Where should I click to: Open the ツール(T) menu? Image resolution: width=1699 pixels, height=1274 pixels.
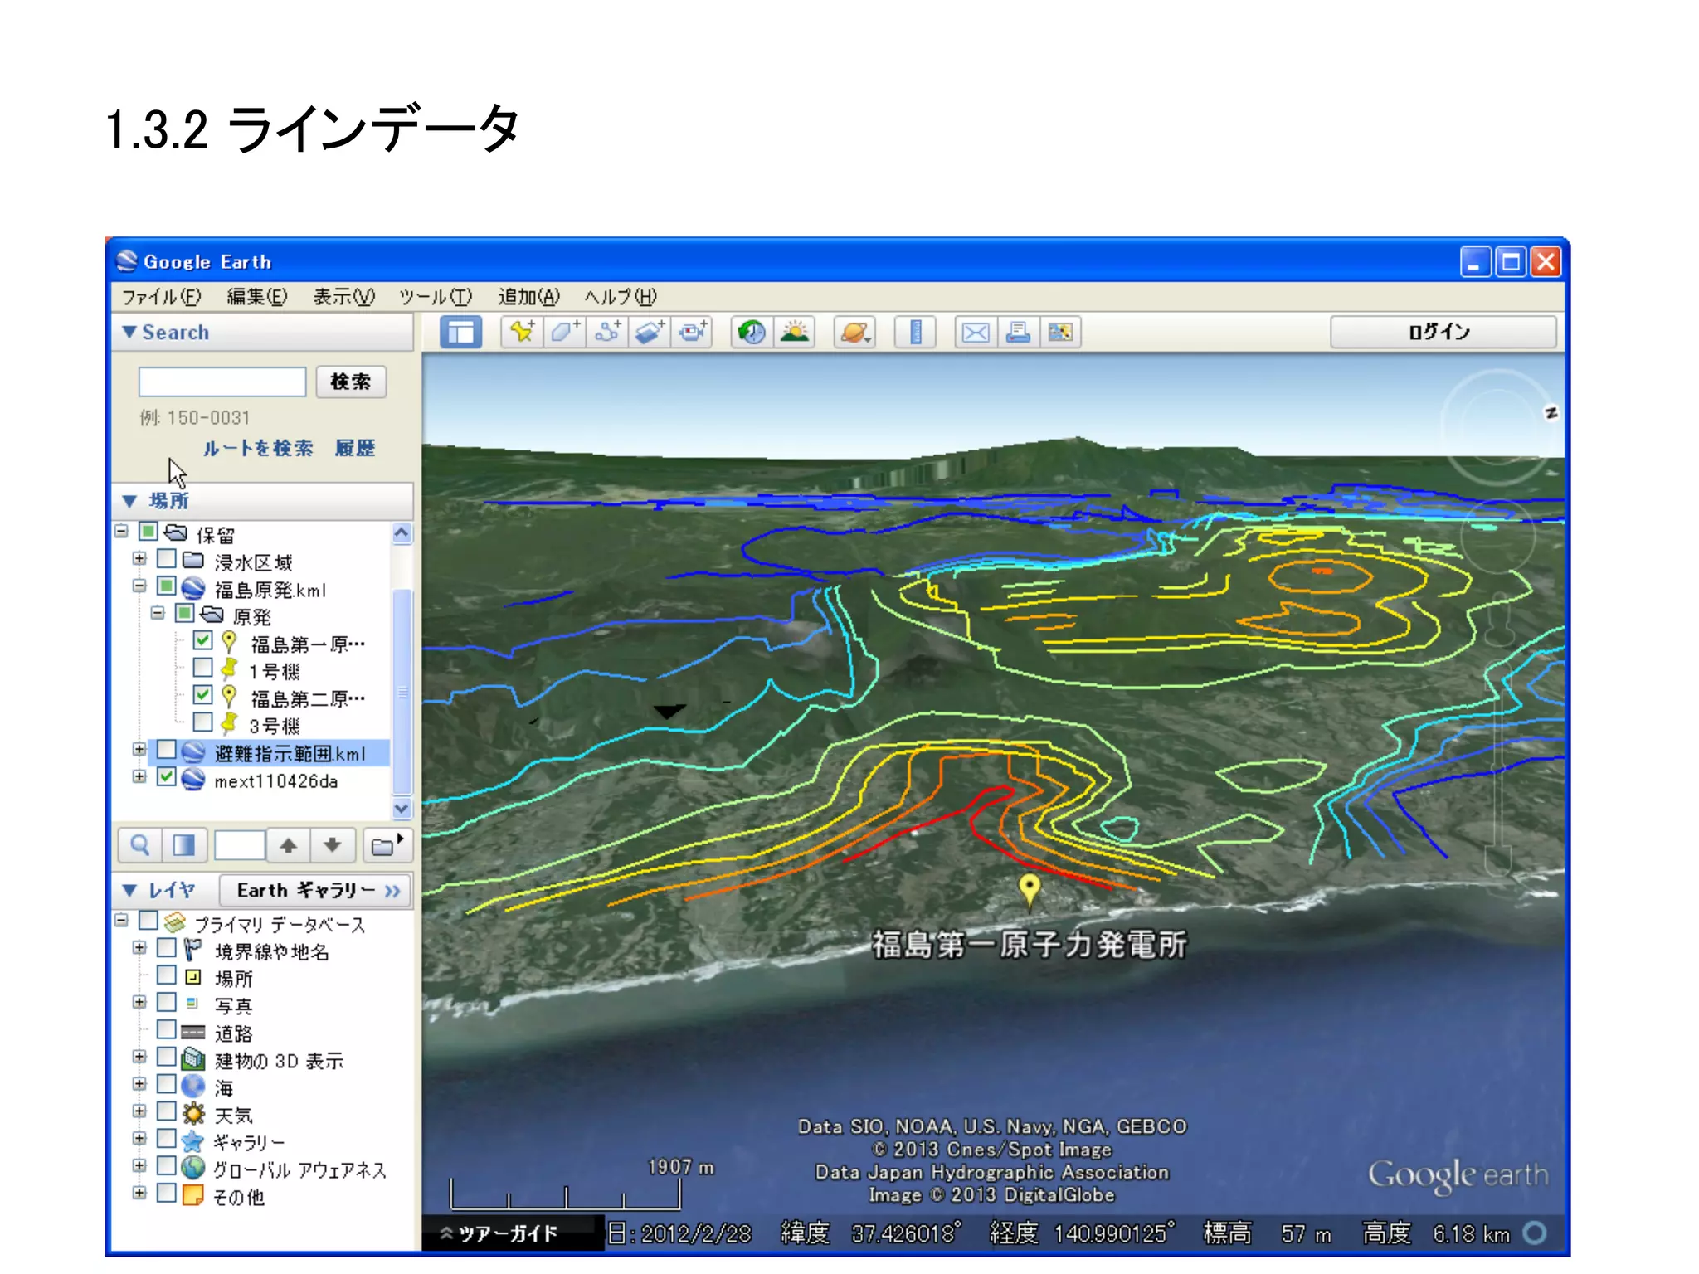point(436,296)
